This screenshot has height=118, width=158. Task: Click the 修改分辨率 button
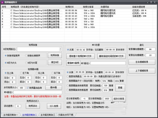click(119, 99)
